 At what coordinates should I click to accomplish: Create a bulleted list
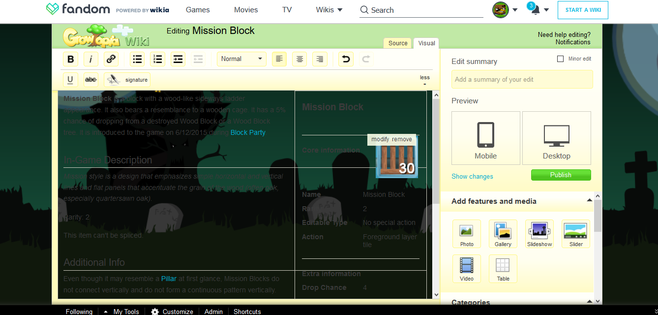(x=138, y=59)
